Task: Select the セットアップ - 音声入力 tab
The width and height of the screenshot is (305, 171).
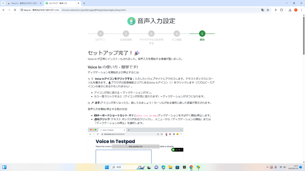Action: pyautogui.click(x=62, y=3)
